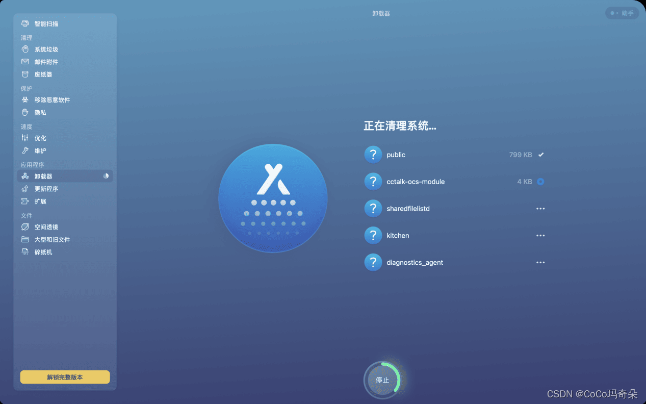Open 空间透镜 Space Lens
The width and height of the screenshot is (646, 404).
[x=65, y=227]
